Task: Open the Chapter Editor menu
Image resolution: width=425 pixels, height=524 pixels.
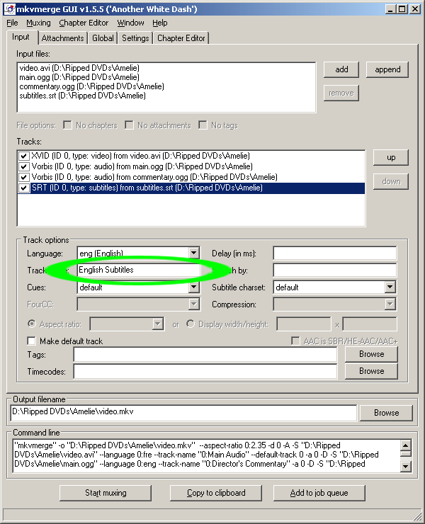Action: tap(84, 23)
